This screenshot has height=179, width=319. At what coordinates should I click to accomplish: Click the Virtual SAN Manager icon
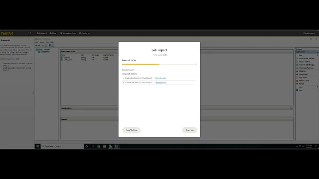click(x=297, y=68)
